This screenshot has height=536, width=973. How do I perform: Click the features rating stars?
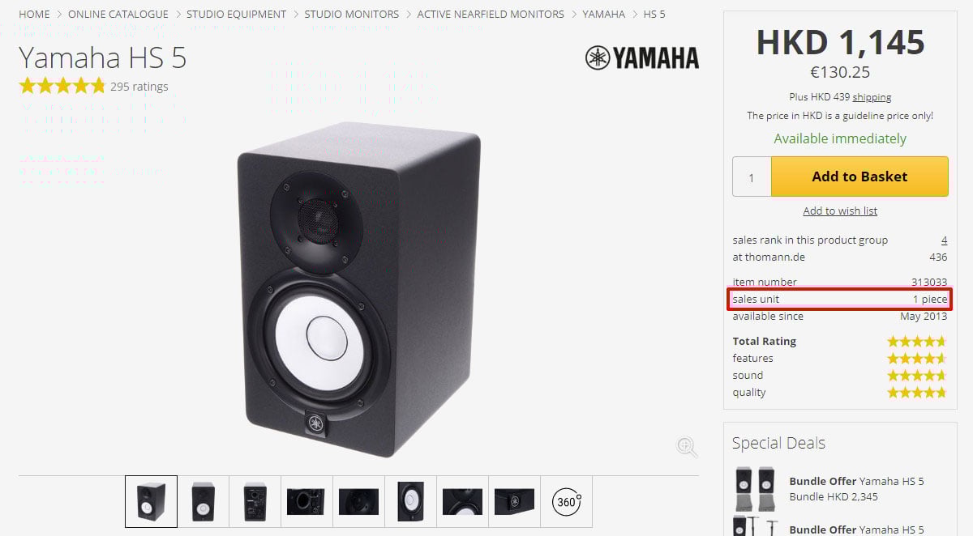[x=917, y=358]
